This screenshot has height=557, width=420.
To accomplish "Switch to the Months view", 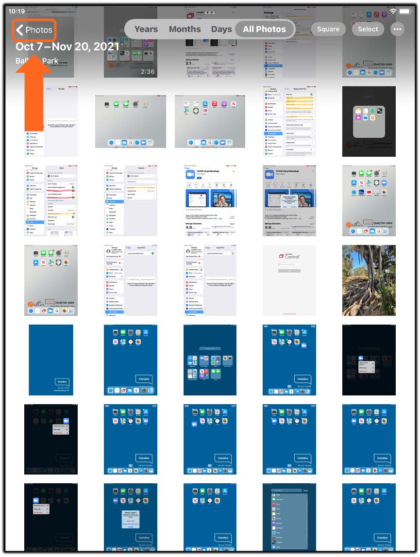I will (x=185, y=29).
